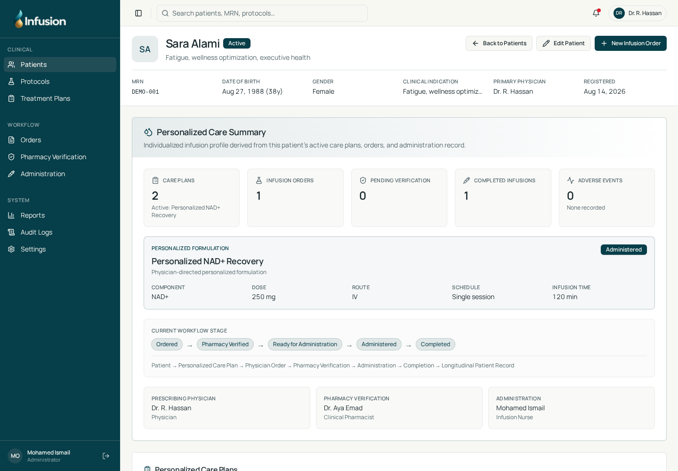The image size is (678, 471).
Task: Click the SA patient avatar
Action: (145, 49)
